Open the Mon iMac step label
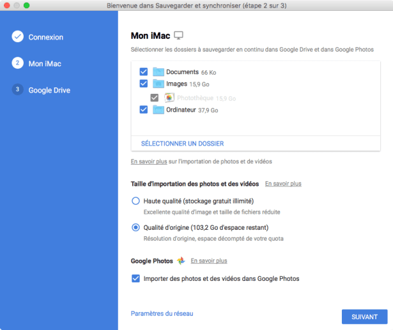Image resolution: width=393 pixels, height=330 pixels. (x=45, y=64)
